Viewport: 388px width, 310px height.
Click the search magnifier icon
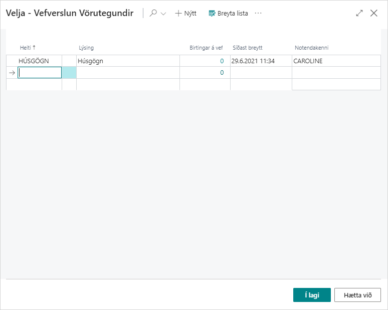click(153, 14)
